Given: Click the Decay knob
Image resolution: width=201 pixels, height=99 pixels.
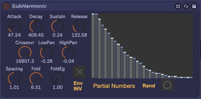Looking at the screenshot, I should pos(36,26).
